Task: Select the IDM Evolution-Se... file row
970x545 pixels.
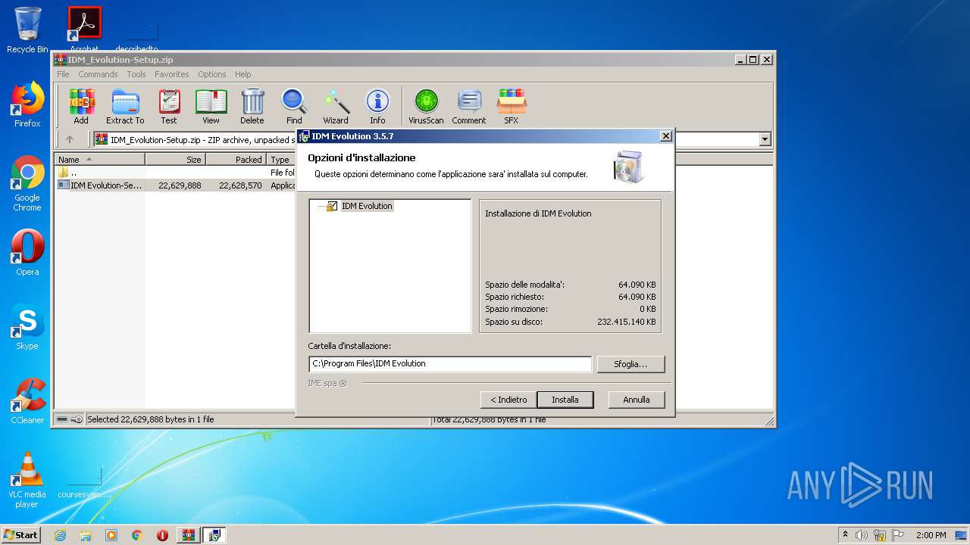Action: pos(176,185)
